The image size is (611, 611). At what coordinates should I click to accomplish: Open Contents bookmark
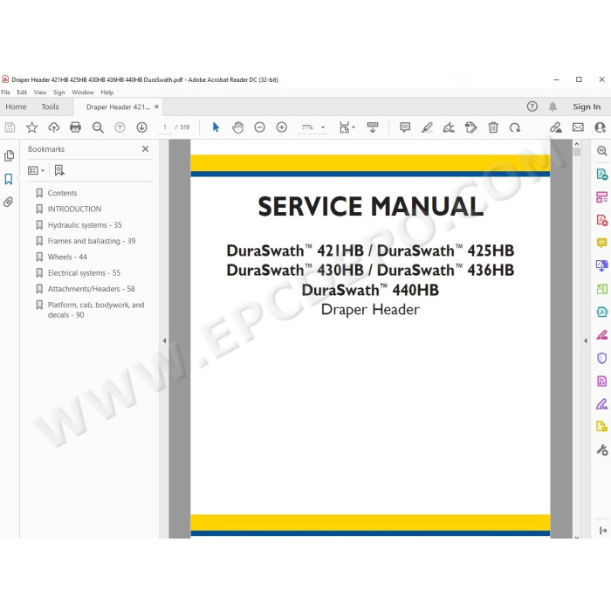click(62, 193)
